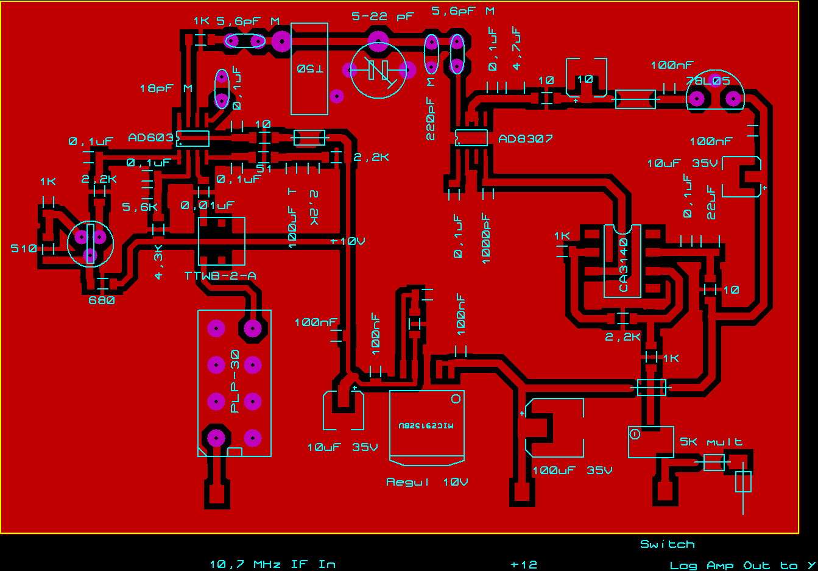Select the +12 supply label

[524, 564]
